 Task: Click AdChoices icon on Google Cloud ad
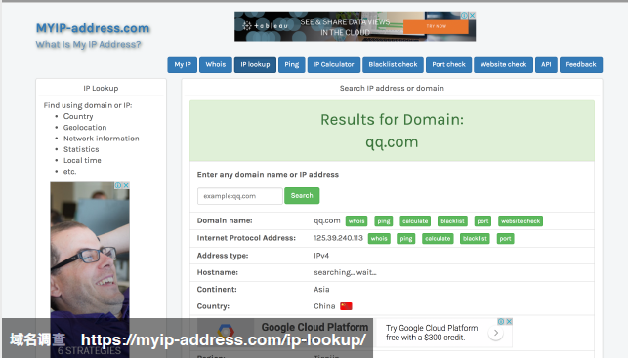[x=501, y=321]
